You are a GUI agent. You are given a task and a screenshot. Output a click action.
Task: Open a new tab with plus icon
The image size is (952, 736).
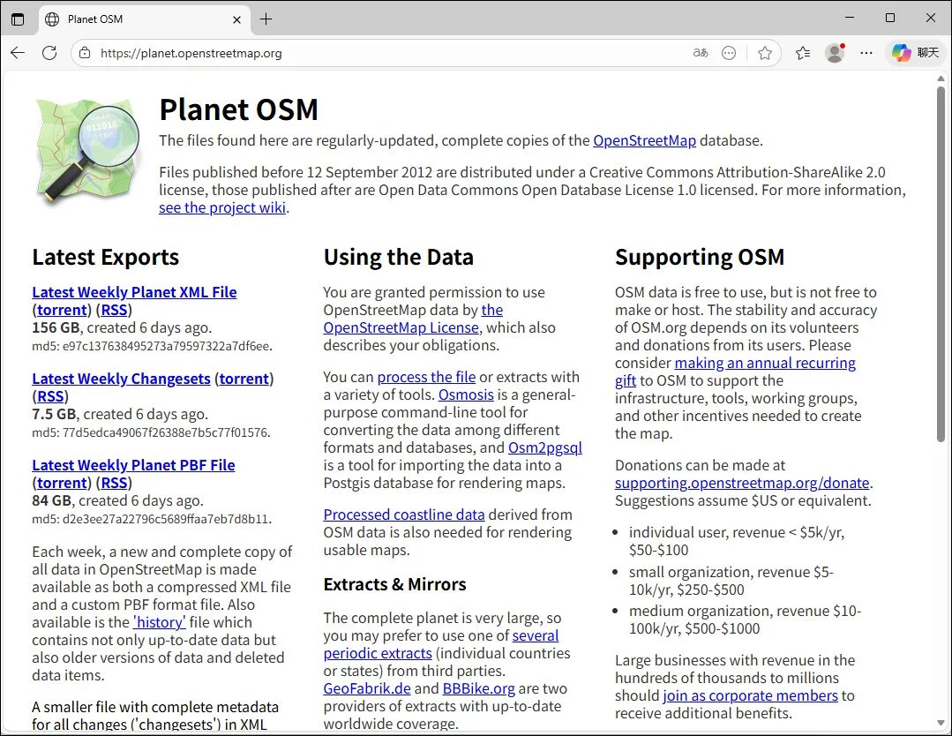point(266,19)
